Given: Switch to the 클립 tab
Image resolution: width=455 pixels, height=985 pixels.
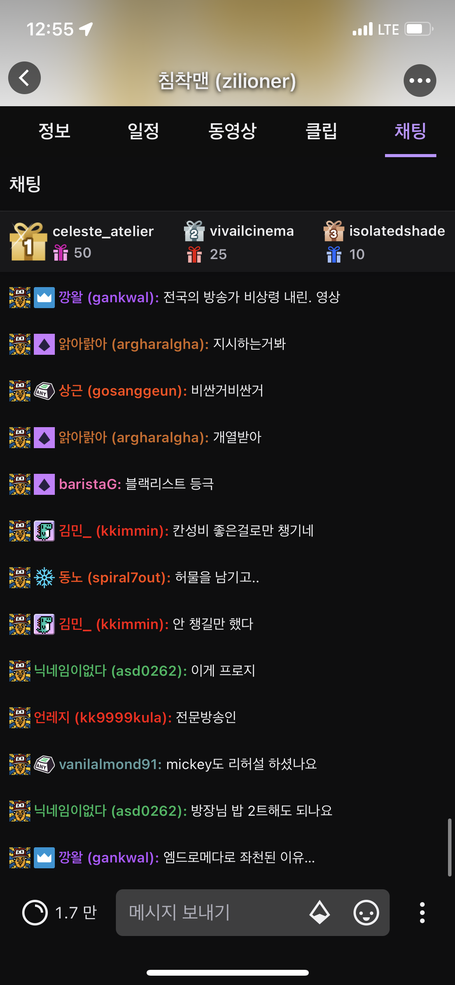Looking at the screenshot, I should tap(321, 131).
